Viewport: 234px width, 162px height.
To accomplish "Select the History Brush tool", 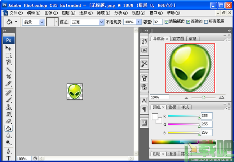I will (8, 114).
